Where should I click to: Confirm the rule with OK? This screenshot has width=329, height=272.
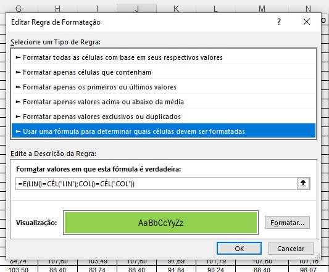[239, 249]
